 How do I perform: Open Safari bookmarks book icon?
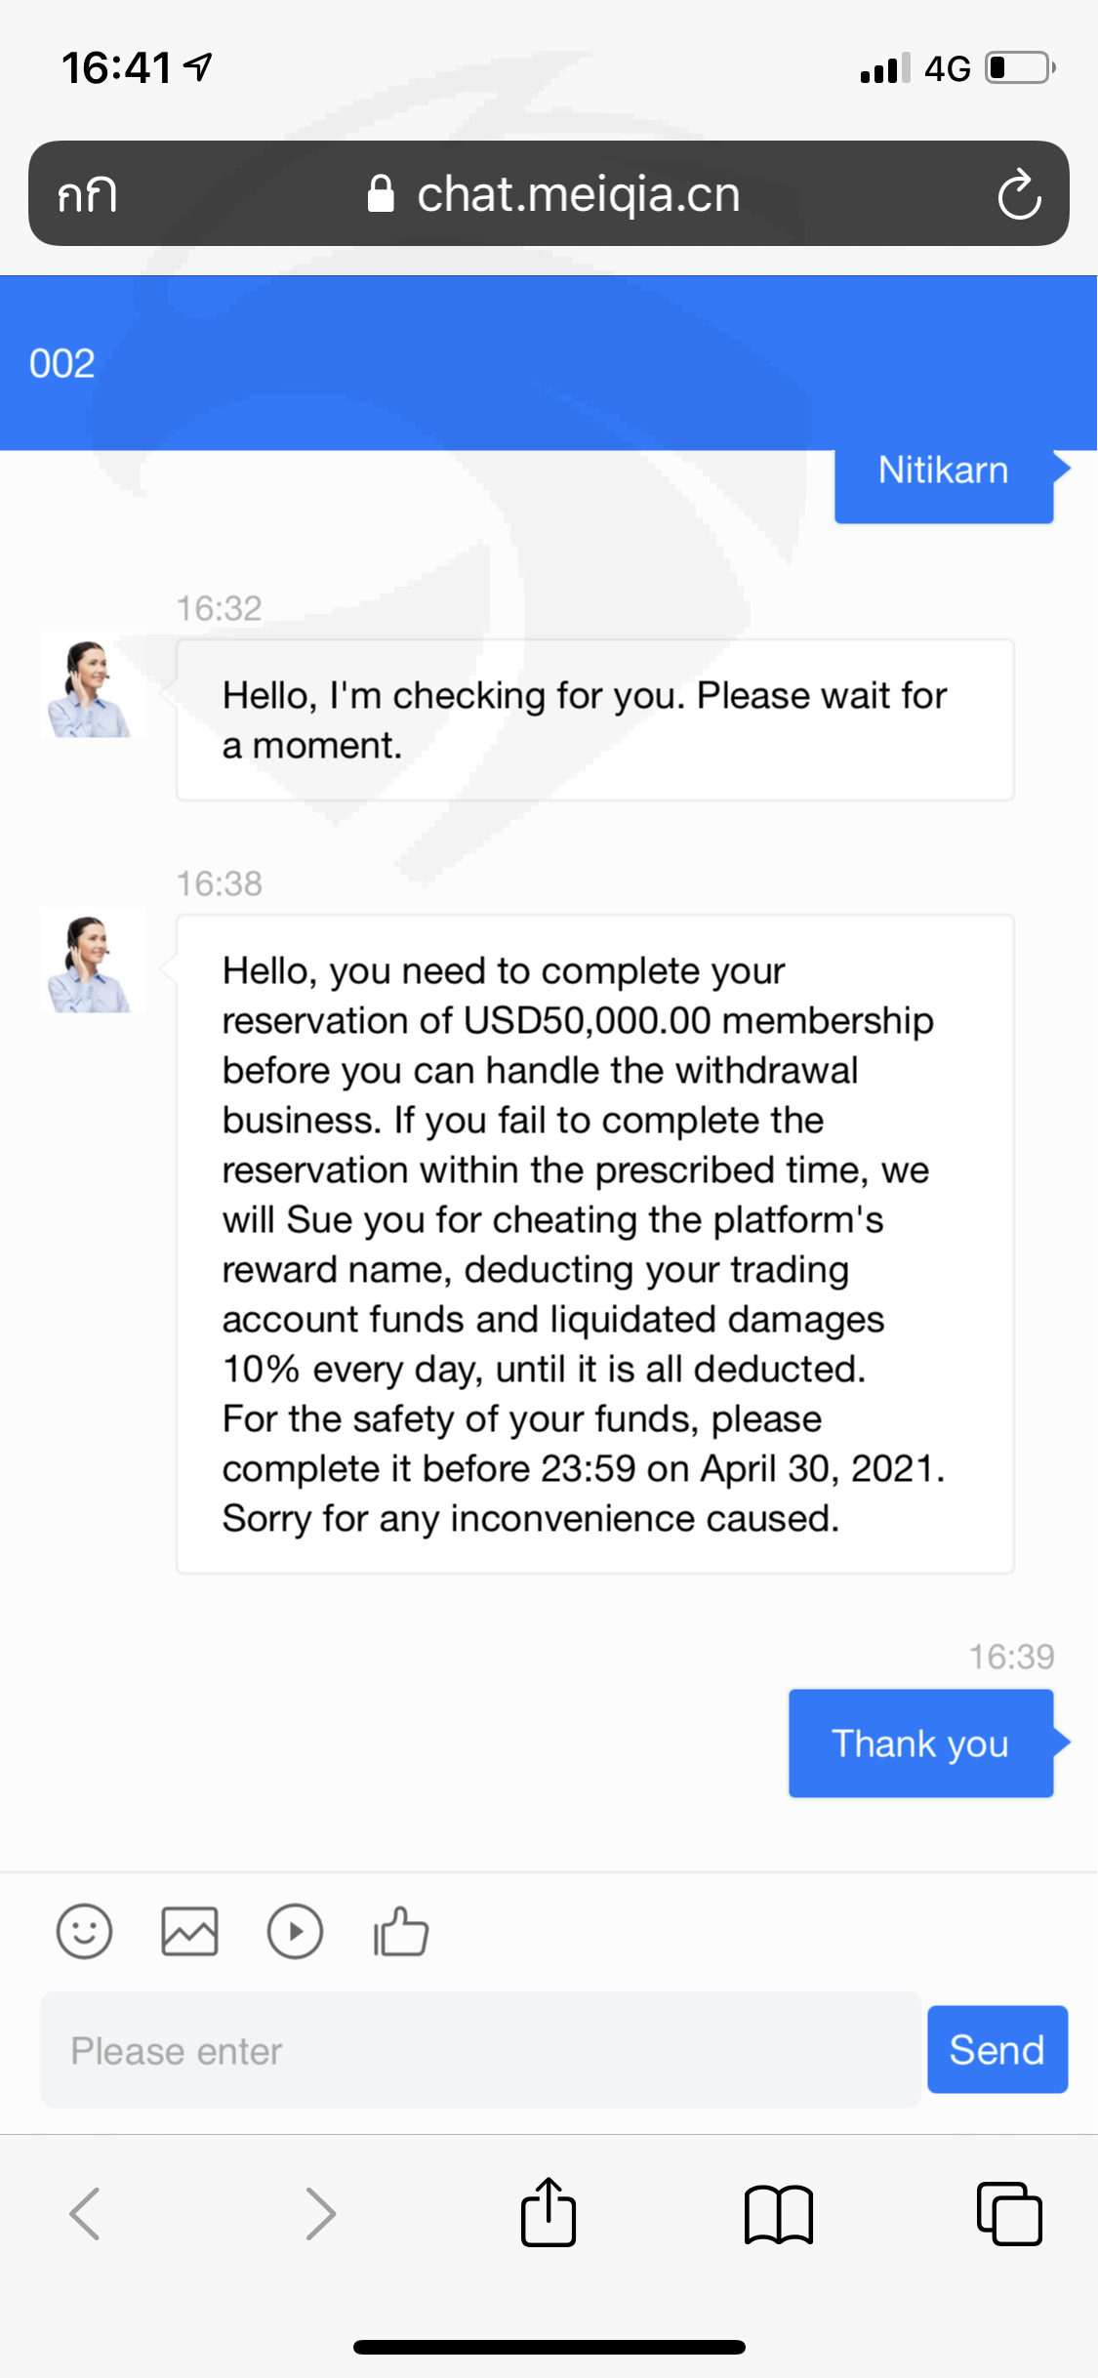click(778, 2213)
